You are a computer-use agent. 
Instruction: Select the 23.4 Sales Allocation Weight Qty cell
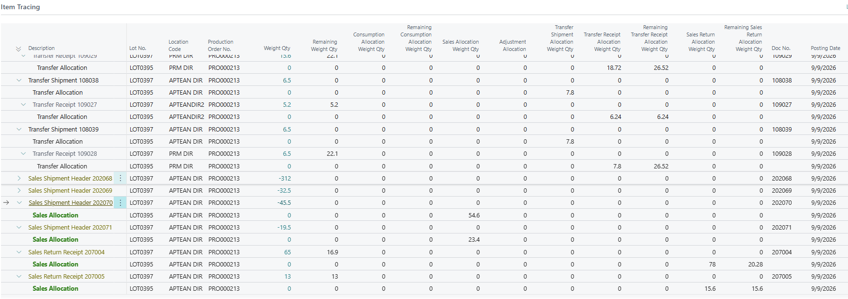point(474,239)
